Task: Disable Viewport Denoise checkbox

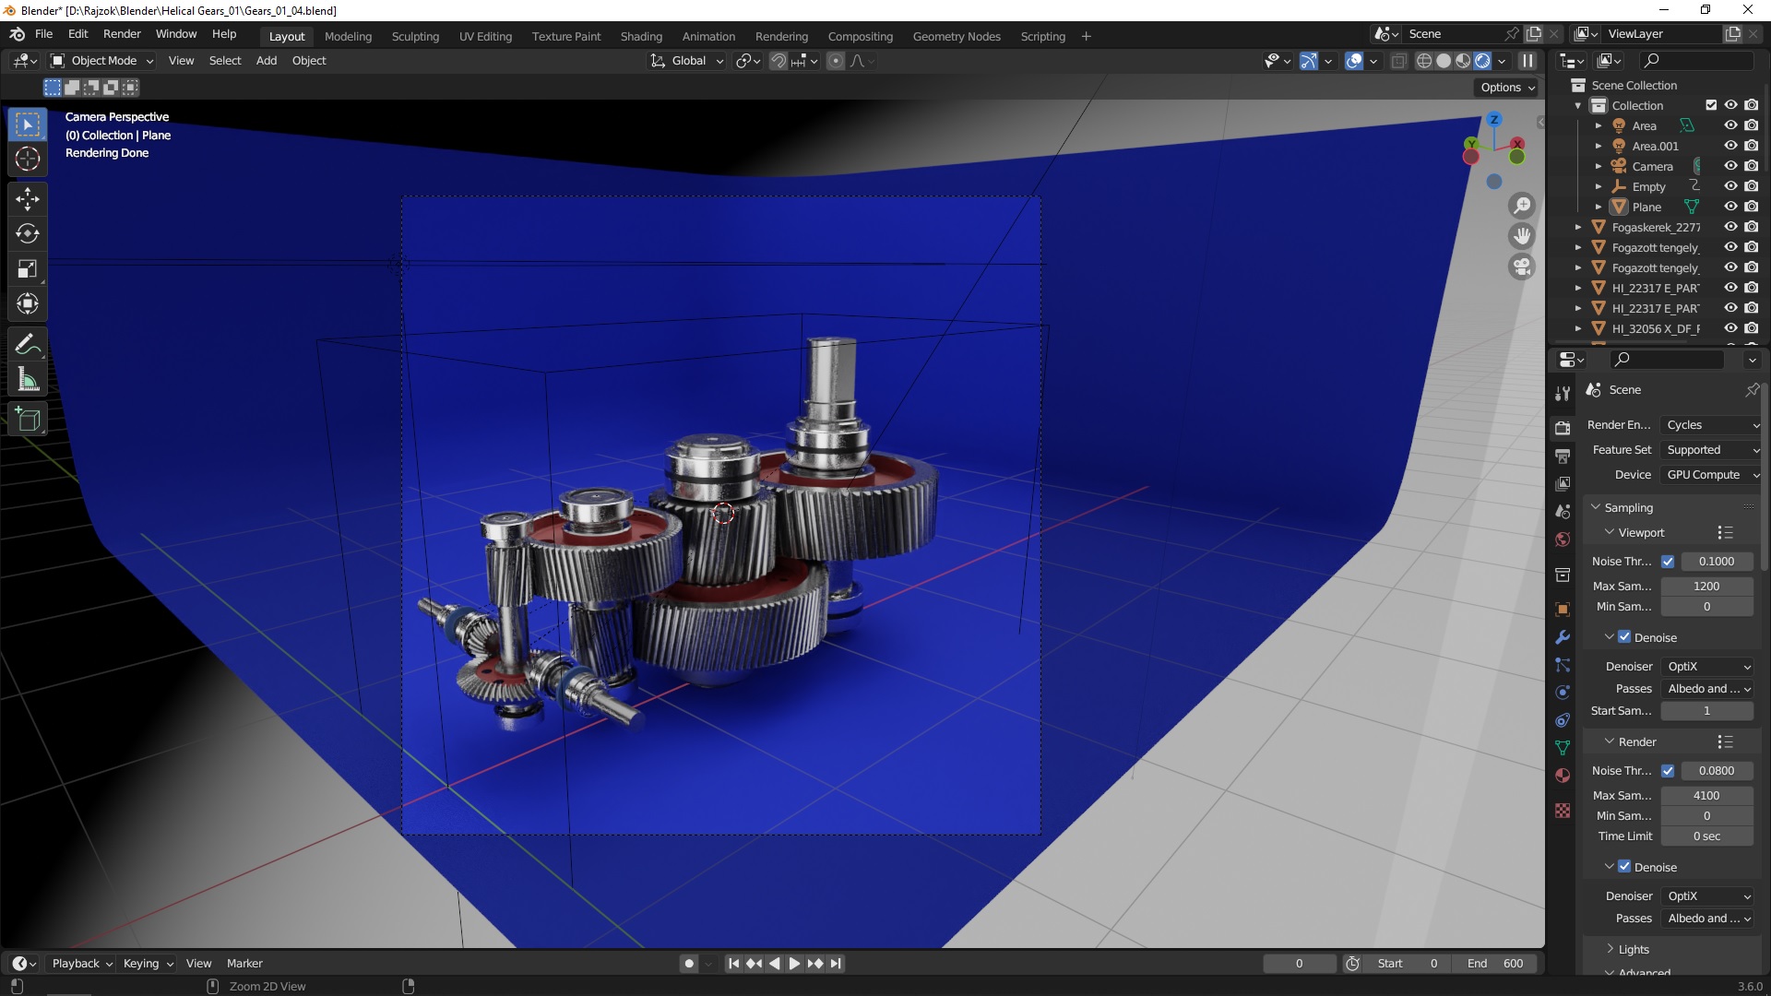Action: click(x=1624, y=637)
